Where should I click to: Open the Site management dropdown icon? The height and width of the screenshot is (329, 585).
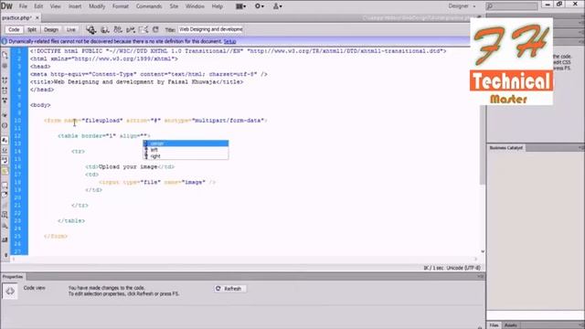[x=278, y=6]
